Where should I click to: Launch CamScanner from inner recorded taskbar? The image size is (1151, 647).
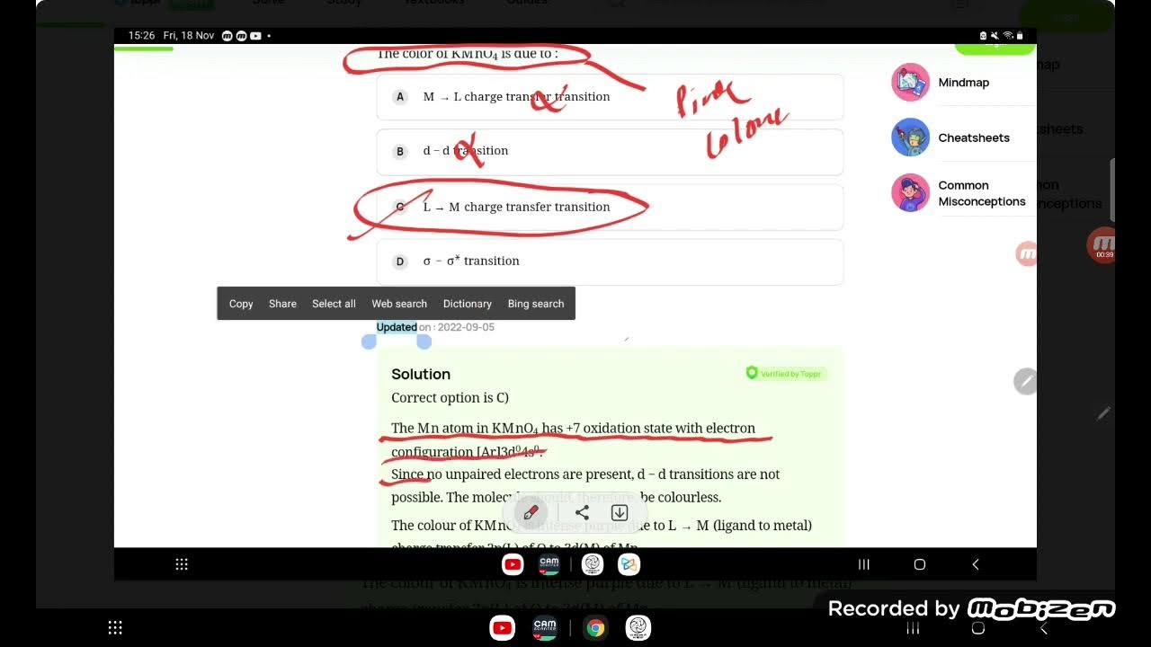(549, 564)
